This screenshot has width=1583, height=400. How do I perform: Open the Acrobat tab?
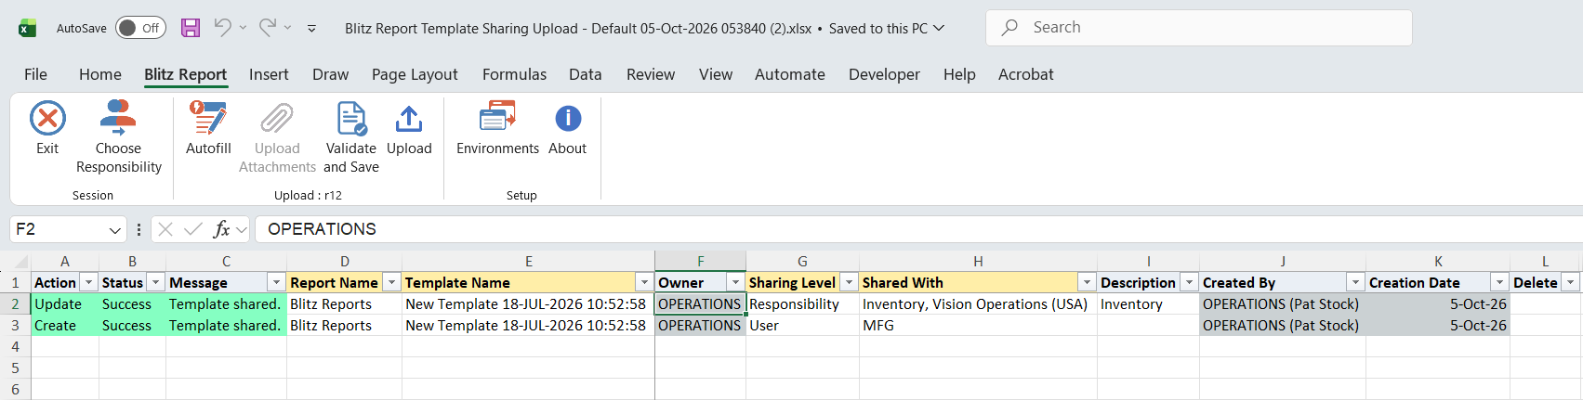pos(1026,74)
